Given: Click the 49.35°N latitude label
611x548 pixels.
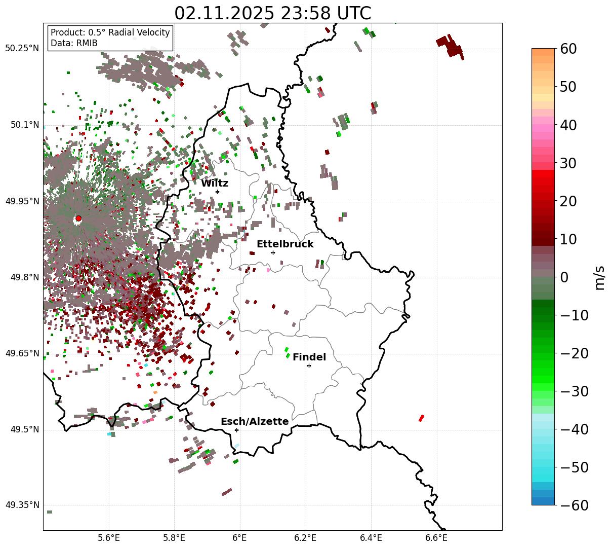Looking at the screenshot, I should point(22,505).
